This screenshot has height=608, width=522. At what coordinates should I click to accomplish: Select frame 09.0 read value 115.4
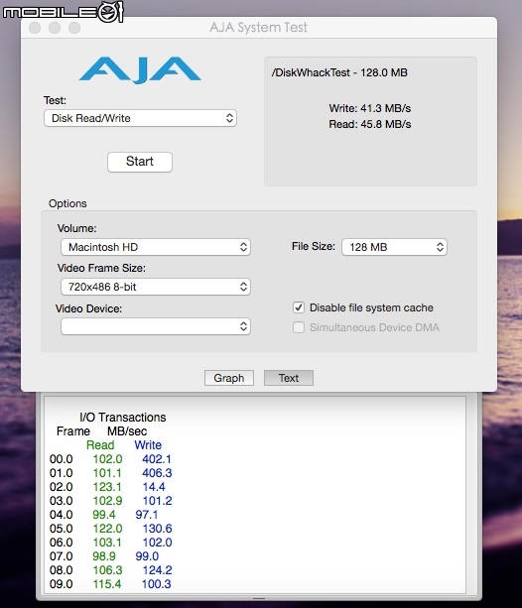(x=107, y=584)
